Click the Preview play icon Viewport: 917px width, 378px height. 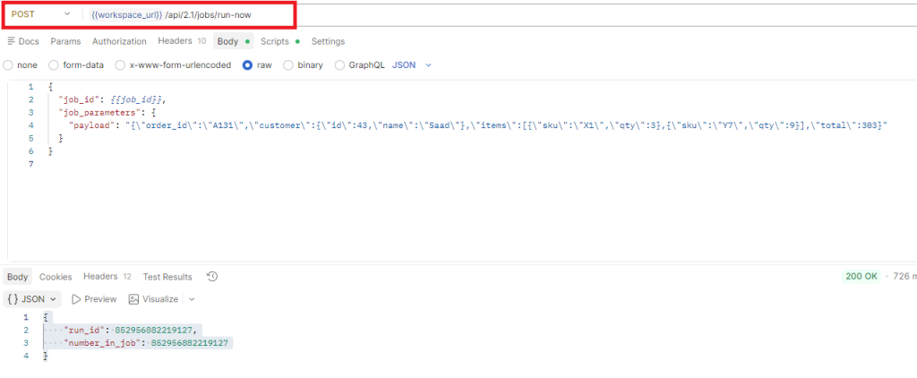(x=76, y=299)
